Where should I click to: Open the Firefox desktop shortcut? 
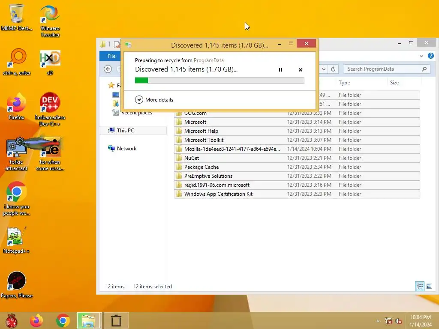pos(17,106)
